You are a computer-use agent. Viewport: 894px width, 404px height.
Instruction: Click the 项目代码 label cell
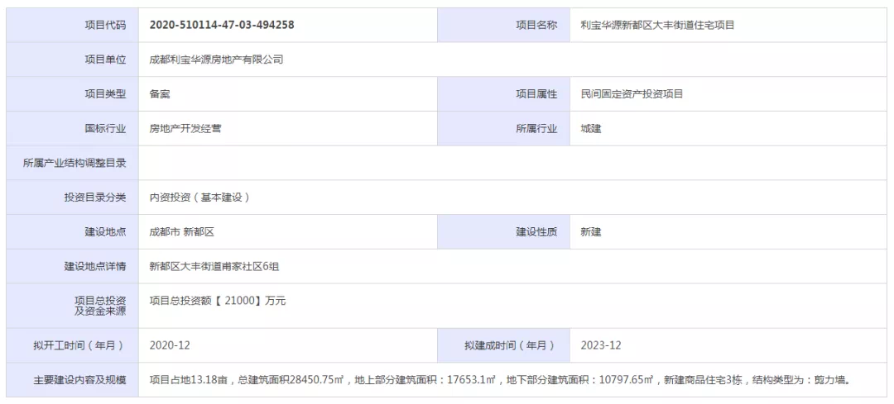72,25
